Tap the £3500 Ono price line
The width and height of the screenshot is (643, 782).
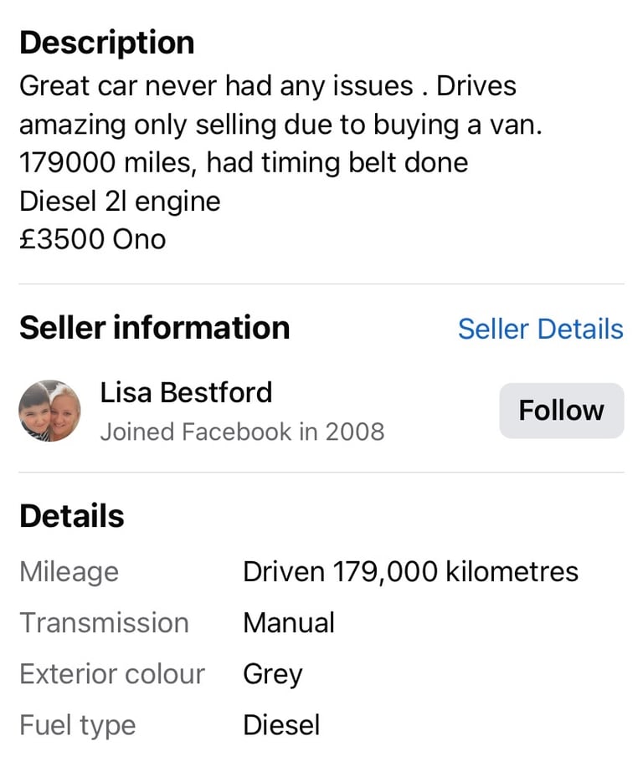[x=93, y=239]
